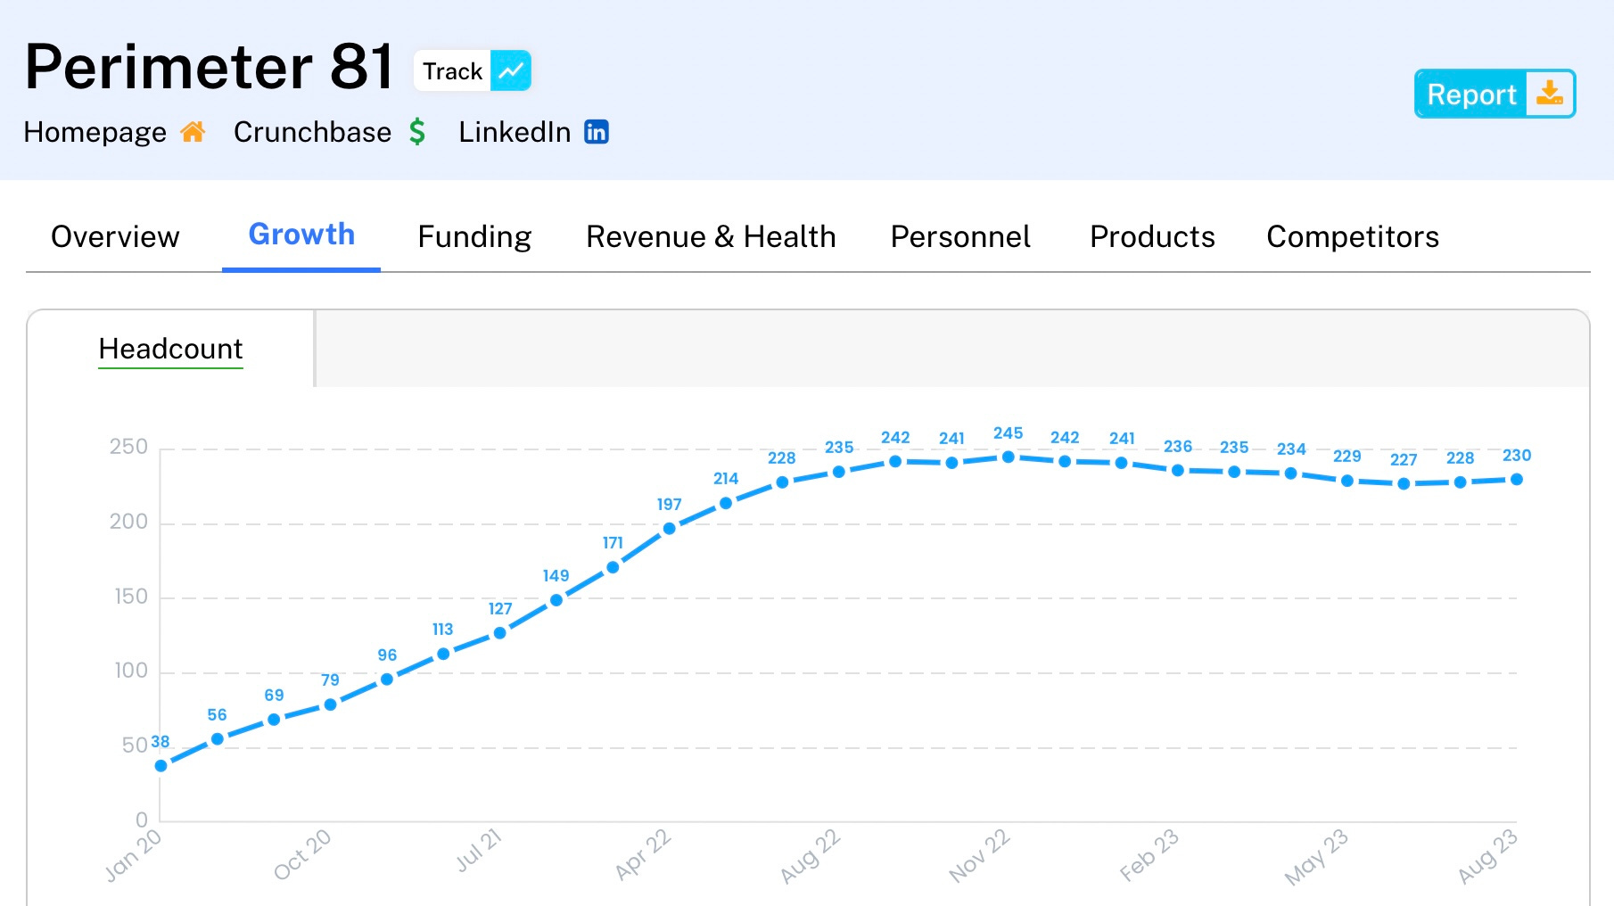Click the Feb 23 axis label
Image resolution: width=1614 pixels, height=906 pixels.
point(1149,855)
